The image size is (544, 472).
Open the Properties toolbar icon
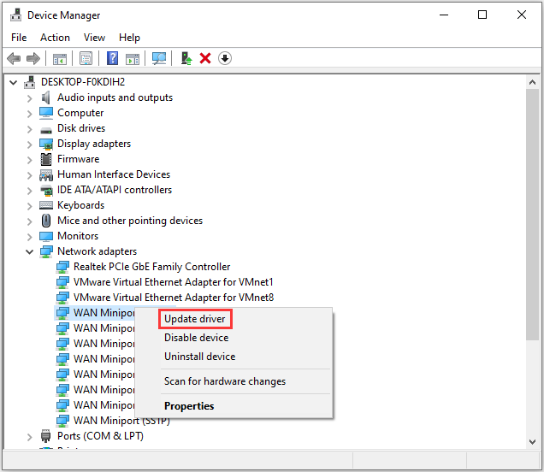(86, 58)
